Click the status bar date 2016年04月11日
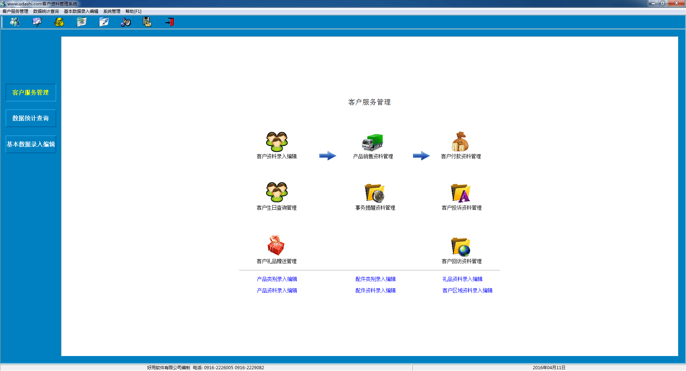 [549, 367]
